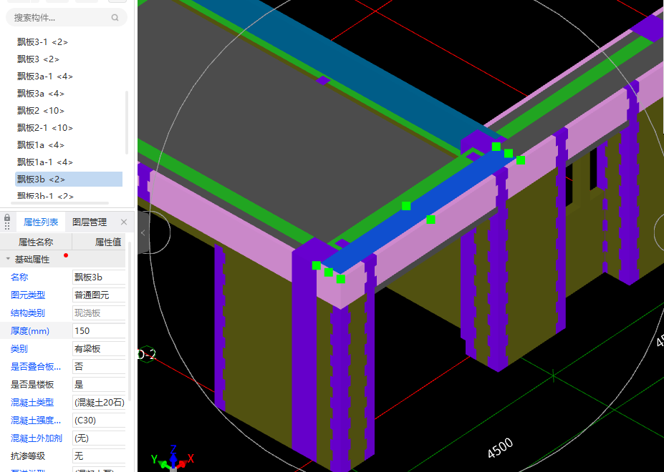This screenshot has width=664, height=472.
Task: Click the component list horizontal scrollbar
Action: pos(59,203)
